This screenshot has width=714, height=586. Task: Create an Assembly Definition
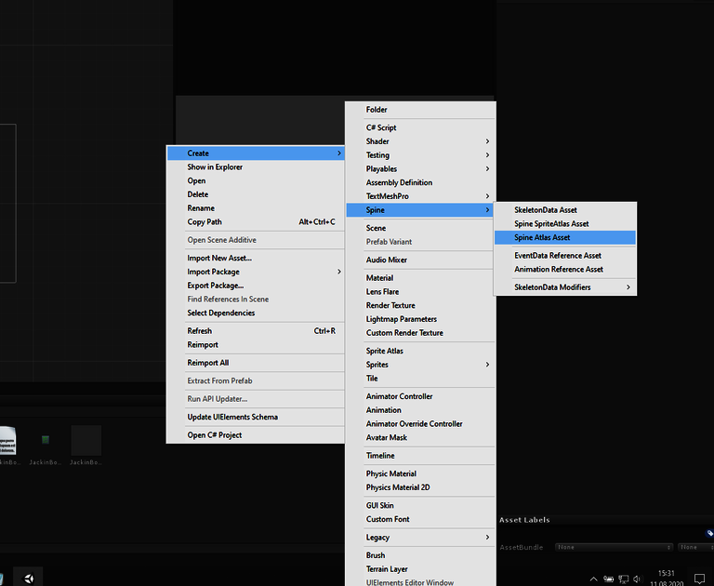[420, 182]
